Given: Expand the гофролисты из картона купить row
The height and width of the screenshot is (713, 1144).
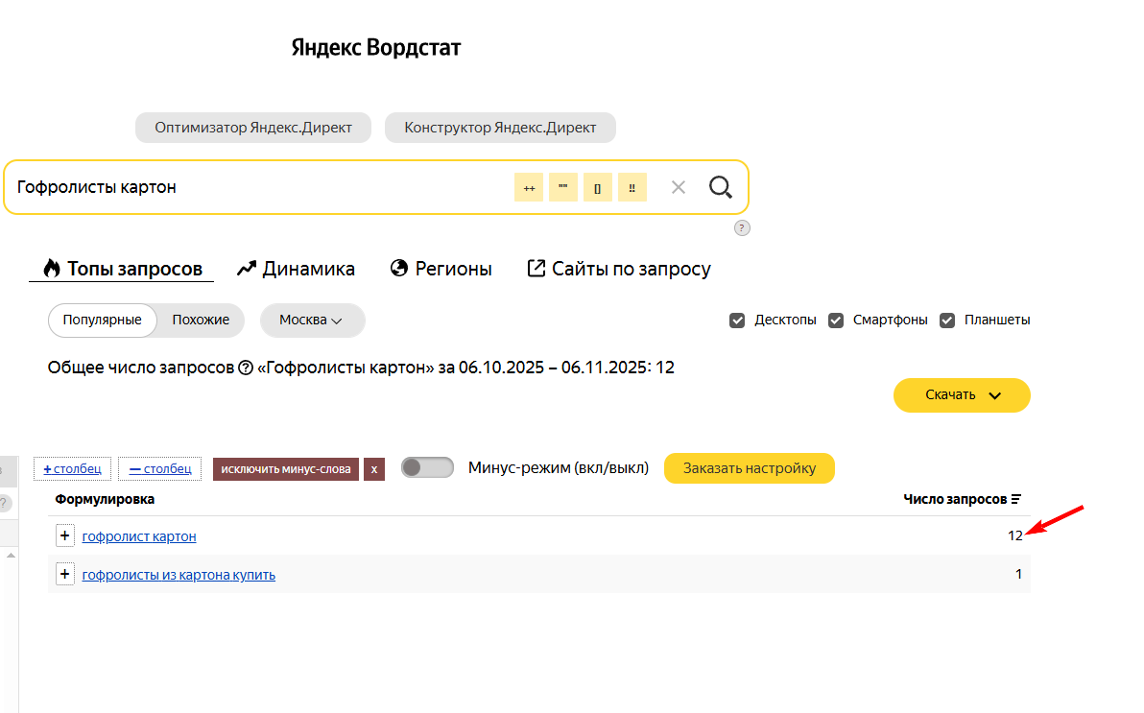Looking at the screenshot, I should 65,575.
